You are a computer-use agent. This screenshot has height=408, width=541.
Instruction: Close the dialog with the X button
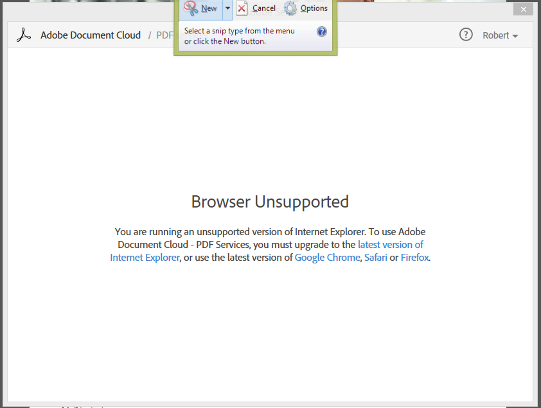[524, 9]
